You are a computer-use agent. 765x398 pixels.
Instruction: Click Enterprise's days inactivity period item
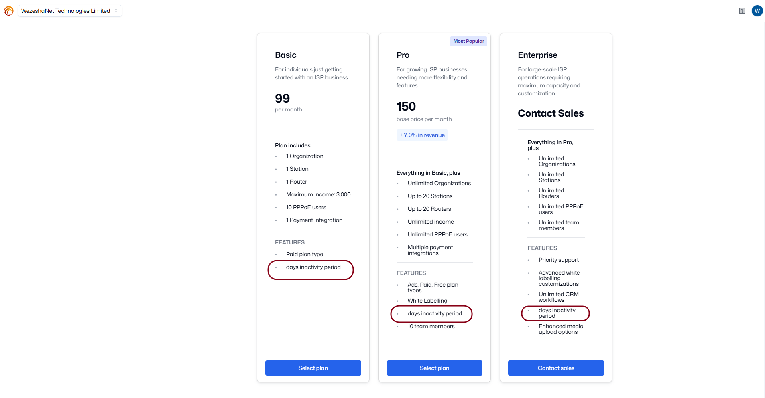[x=557, y=313]
